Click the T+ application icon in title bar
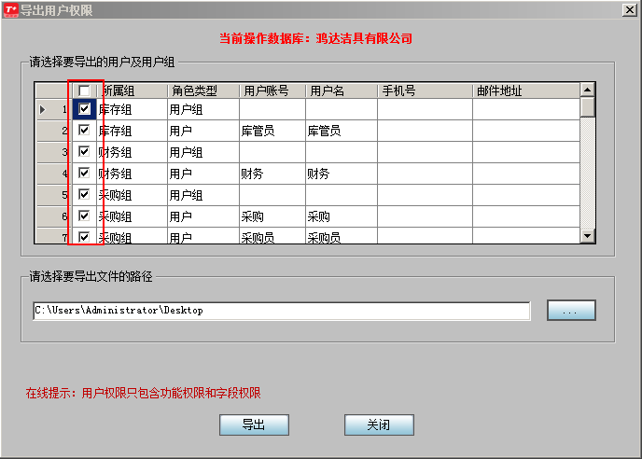 click(x=9, y=8)
